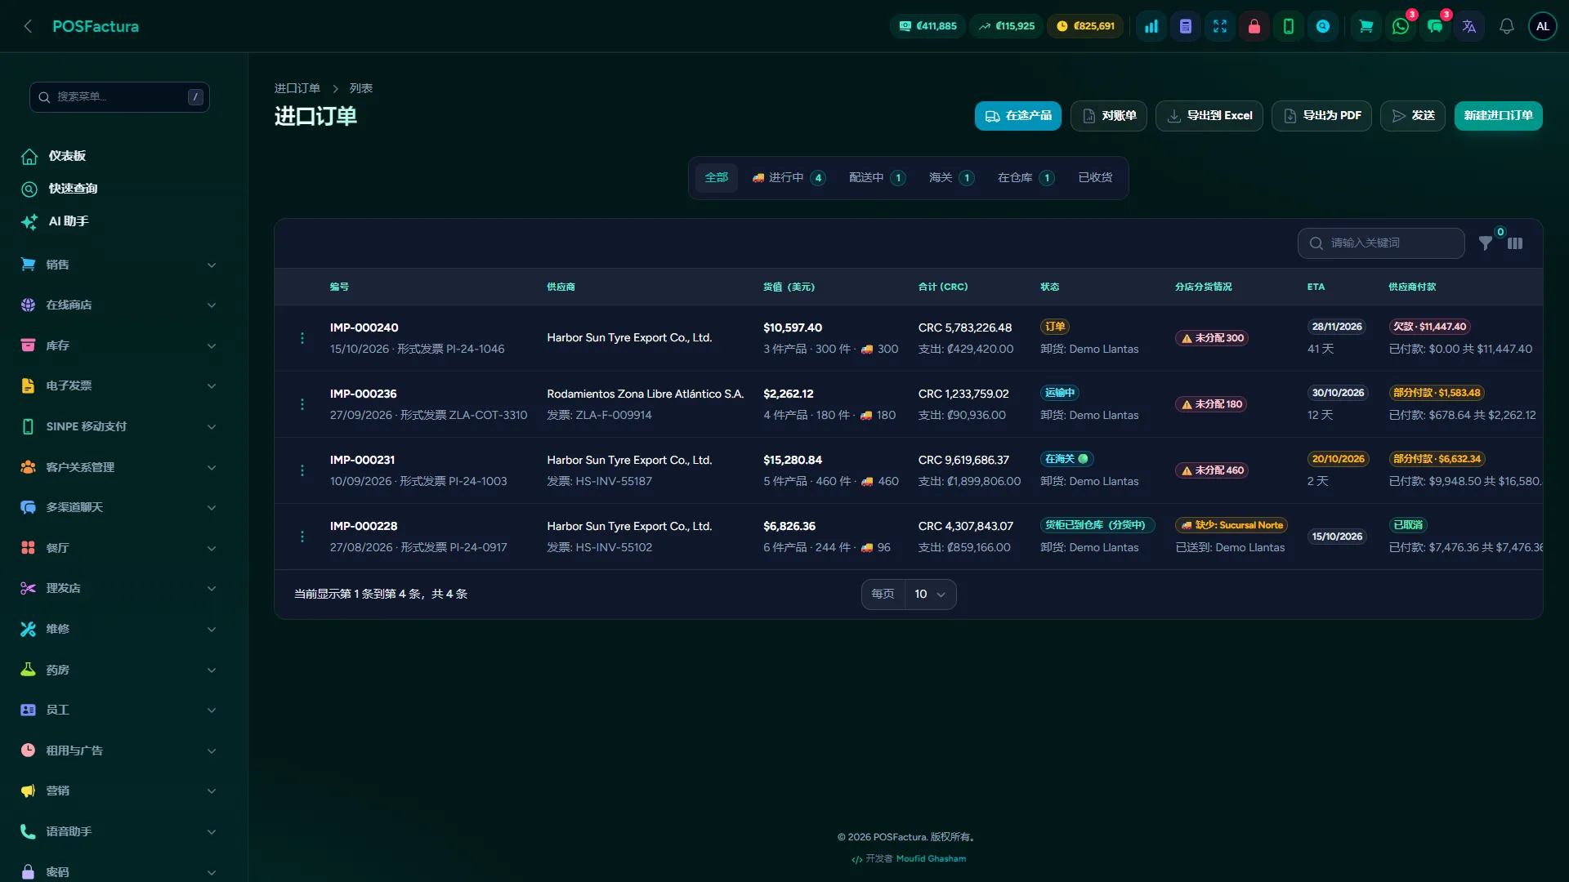
Task: Open the bar chart statistics icon
Action: point(1151,26)
